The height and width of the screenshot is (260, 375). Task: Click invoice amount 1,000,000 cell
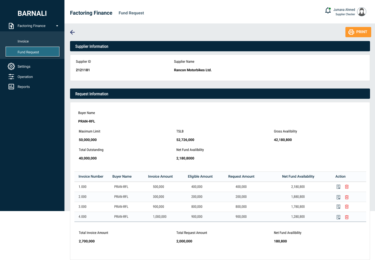[160, 217]
